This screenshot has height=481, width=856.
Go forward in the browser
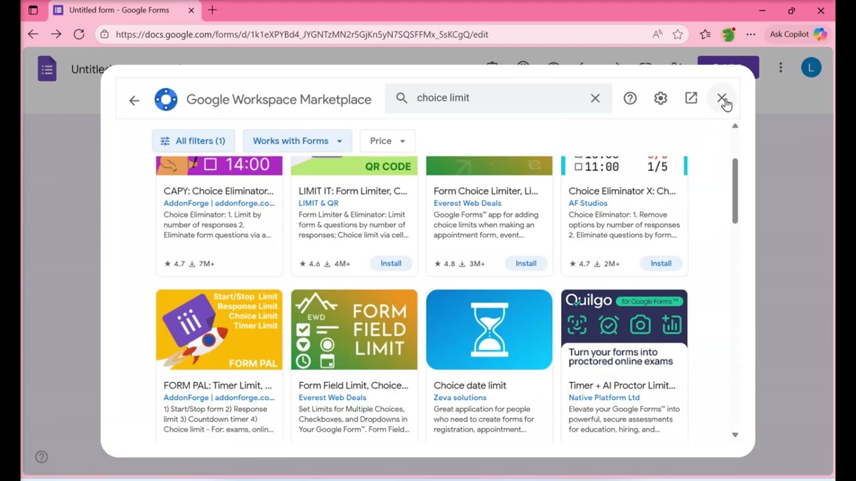[56, 34]
